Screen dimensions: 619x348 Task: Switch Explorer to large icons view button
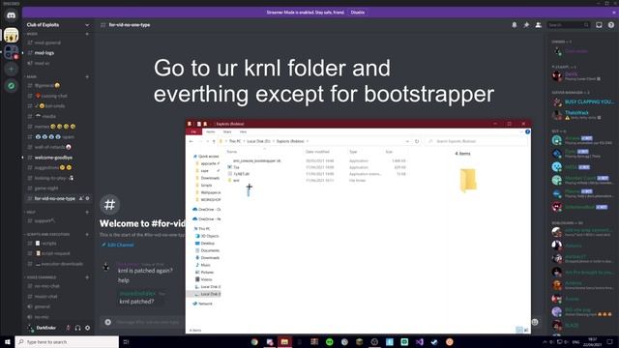coord(526,330)
